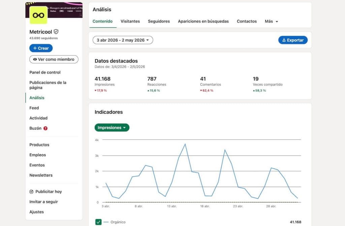Open Productos in the sidebar
The width and height of the screenshot is (345, 226).
[x=39, y=145]
